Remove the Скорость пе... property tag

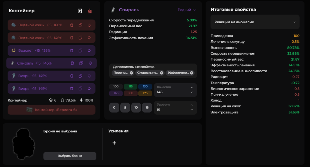pyautogui.click(x=162, y=73)
